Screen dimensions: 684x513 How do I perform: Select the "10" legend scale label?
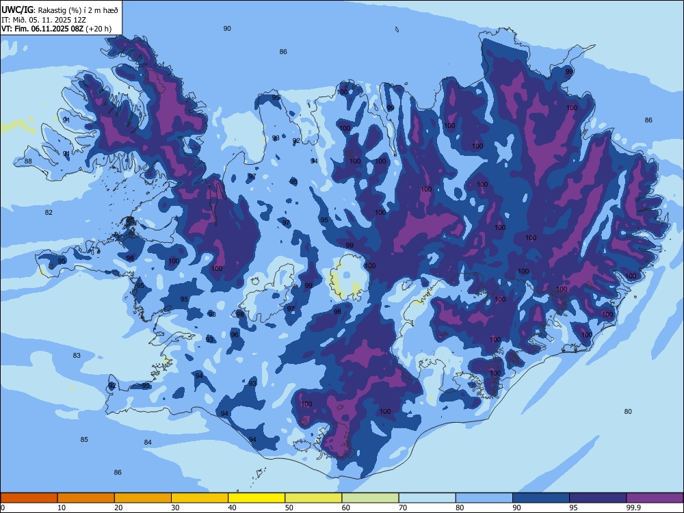point(62,508)
